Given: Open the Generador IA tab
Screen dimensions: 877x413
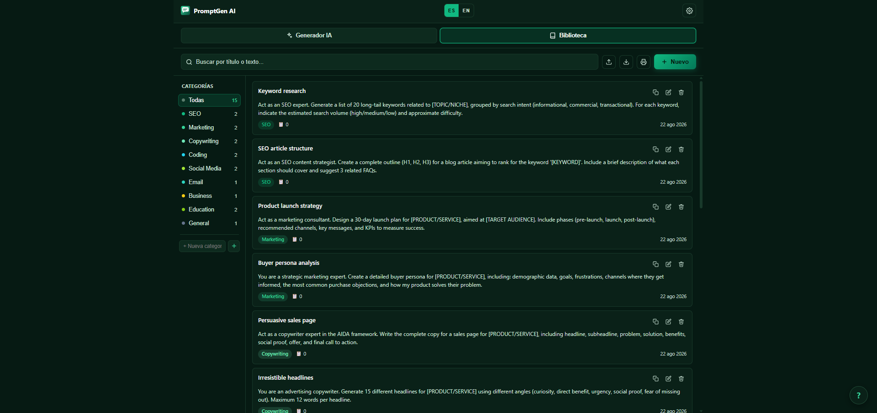Looking at the screenshot, I should pyautogui.click(x=309, y=36).
